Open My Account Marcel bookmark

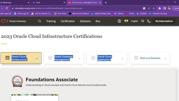pos(79,13)
